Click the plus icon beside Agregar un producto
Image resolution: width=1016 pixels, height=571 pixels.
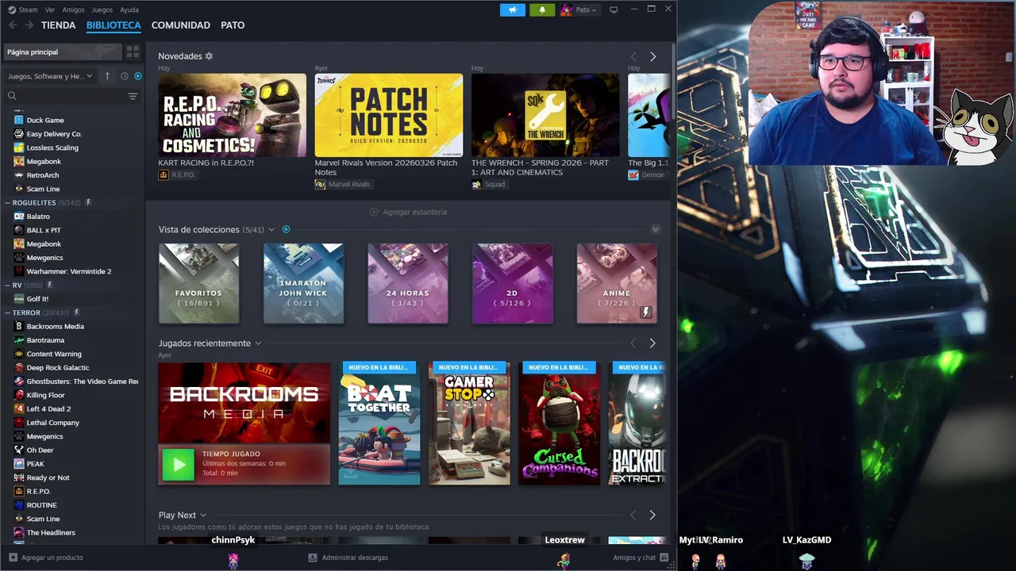13,558
